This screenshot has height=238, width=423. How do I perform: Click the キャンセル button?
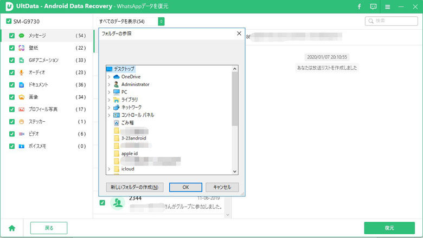tap(222, 187)
